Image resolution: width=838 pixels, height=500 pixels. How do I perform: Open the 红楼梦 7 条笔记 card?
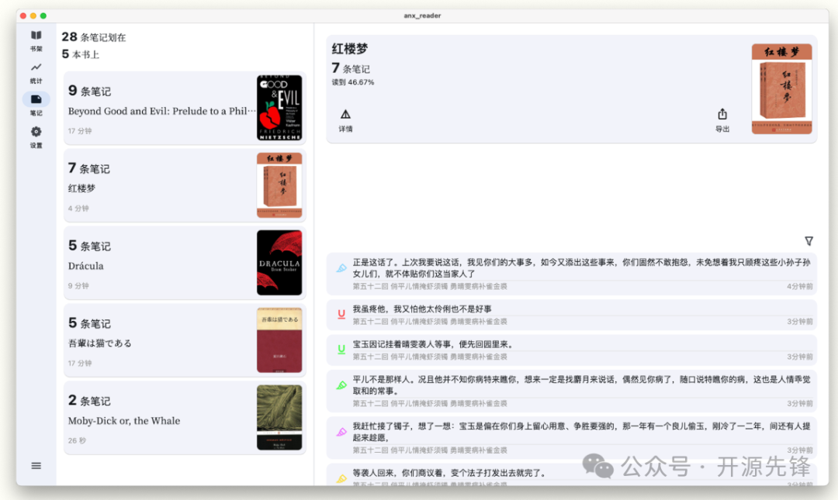185,185
